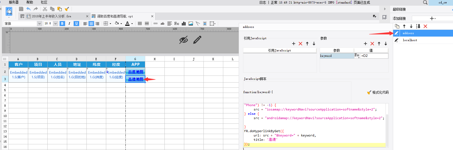Move selected parameter up
The width and height of the screenshot is (453, 150).
379,44
